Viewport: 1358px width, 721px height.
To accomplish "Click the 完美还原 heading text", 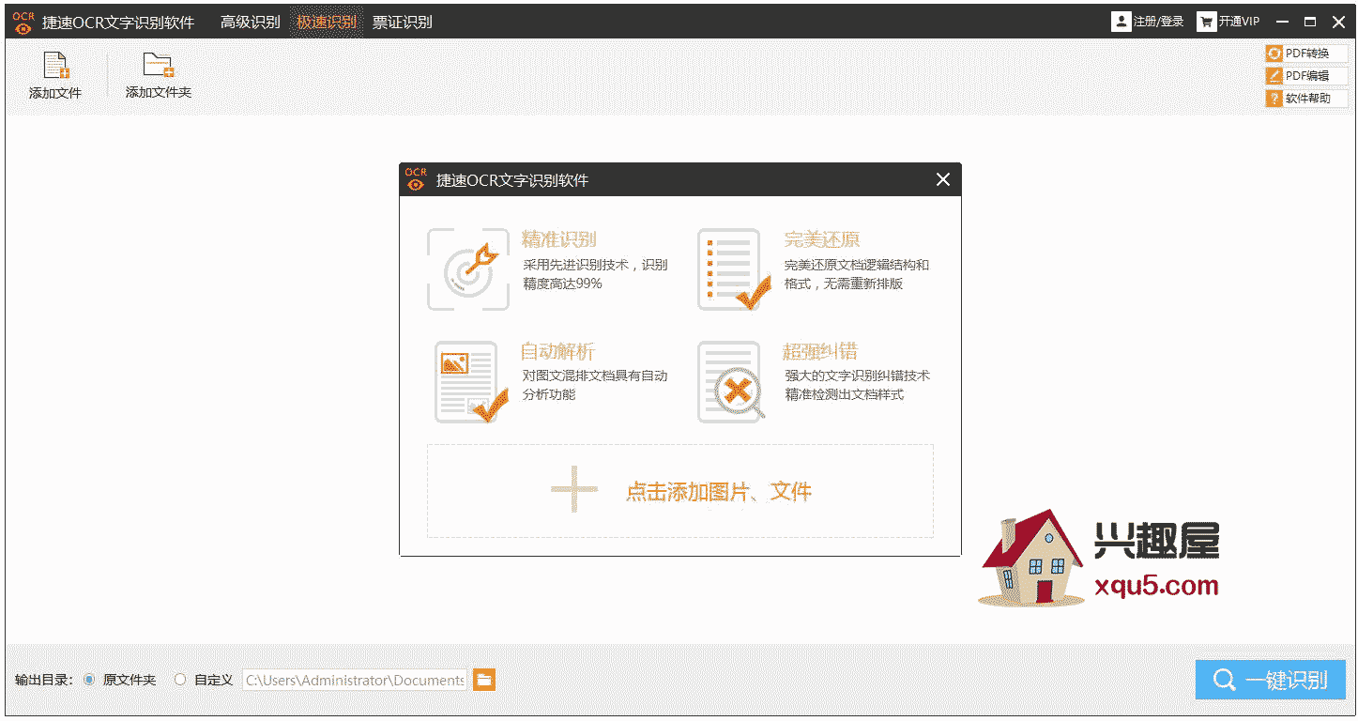I will point(822,239).
